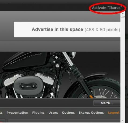Open the Plugins menu item
This screenshot has height=123, width=128.
point(38,113)
